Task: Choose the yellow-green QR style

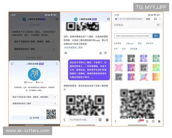Action: tap(156, 68)
